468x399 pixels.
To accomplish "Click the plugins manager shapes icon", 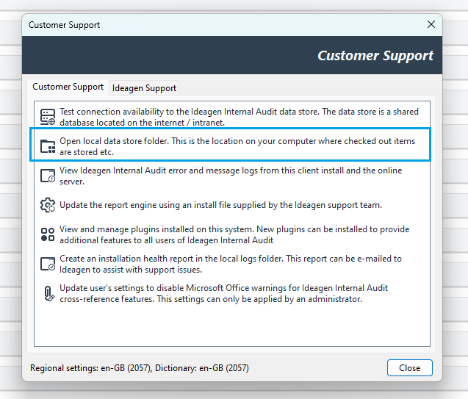I will pos(48,234).
